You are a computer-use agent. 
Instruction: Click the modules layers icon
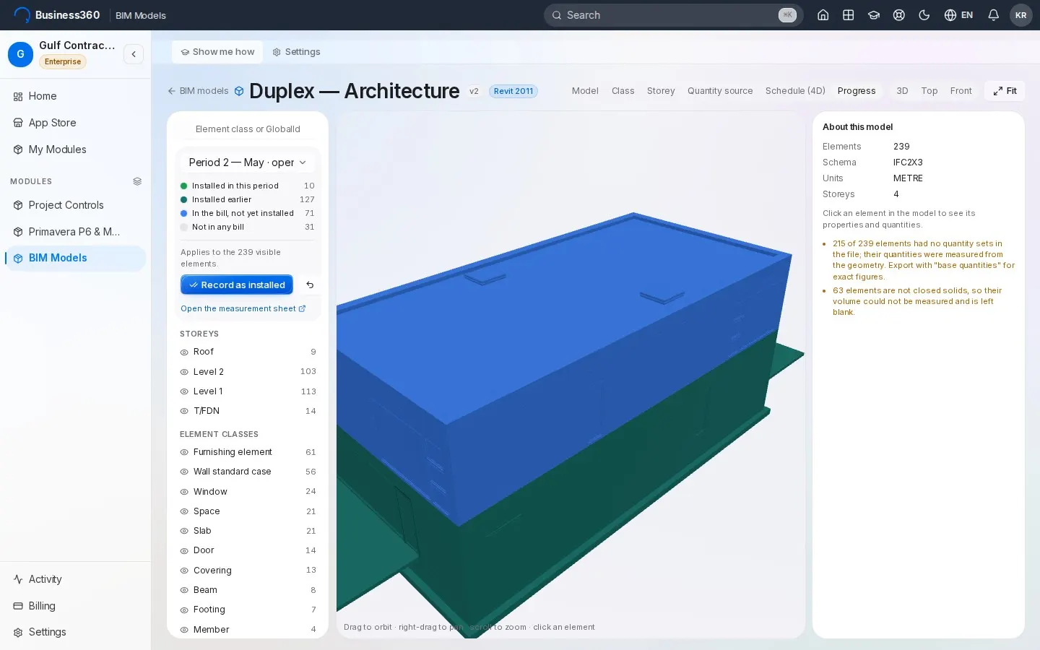[137, 181]
